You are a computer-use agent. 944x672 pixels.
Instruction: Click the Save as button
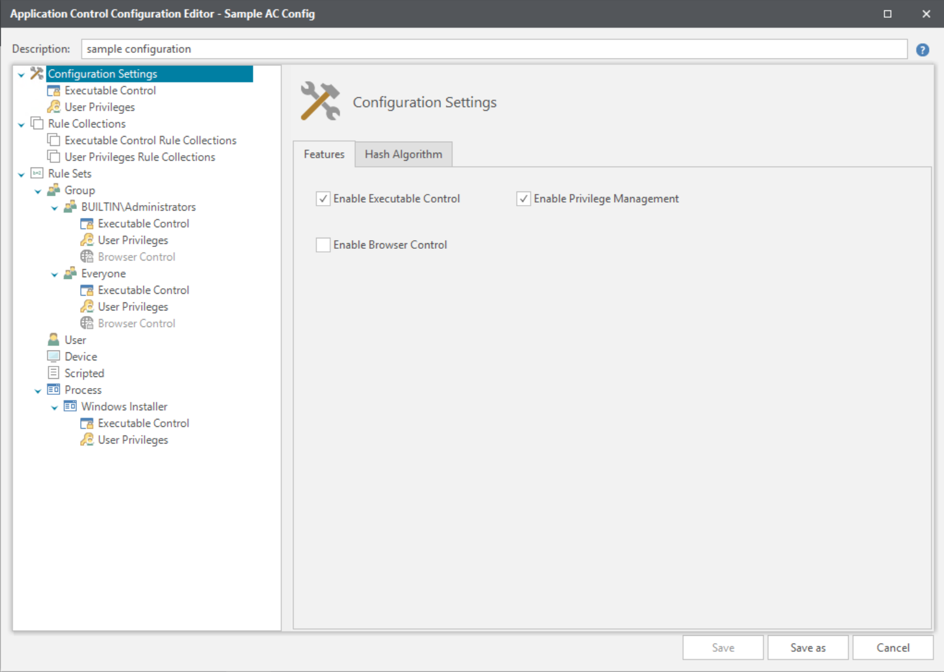click(807, 648)
